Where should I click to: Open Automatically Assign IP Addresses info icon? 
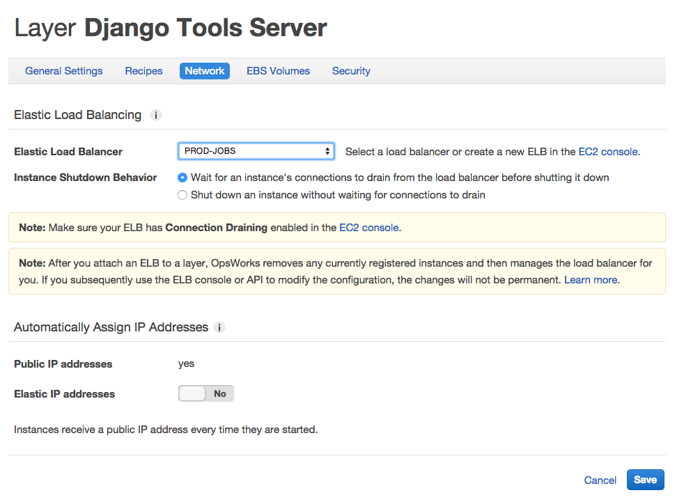coord(219,327)
